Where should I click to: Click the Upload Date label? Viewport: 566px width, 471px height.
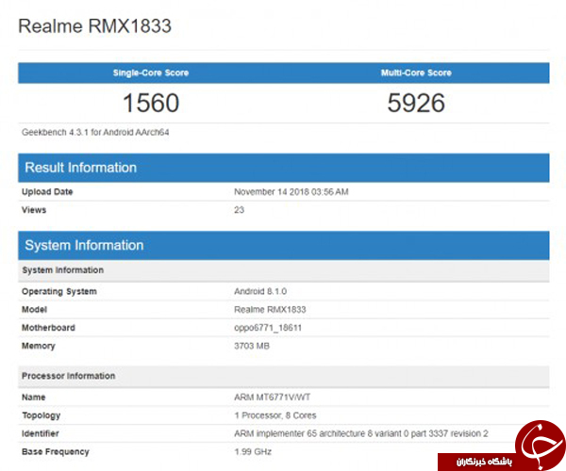tap(47, 192)
